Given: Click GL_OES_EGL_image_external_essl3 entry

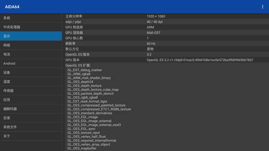Looking at the screenshot, I should click(x=94, y=125).
